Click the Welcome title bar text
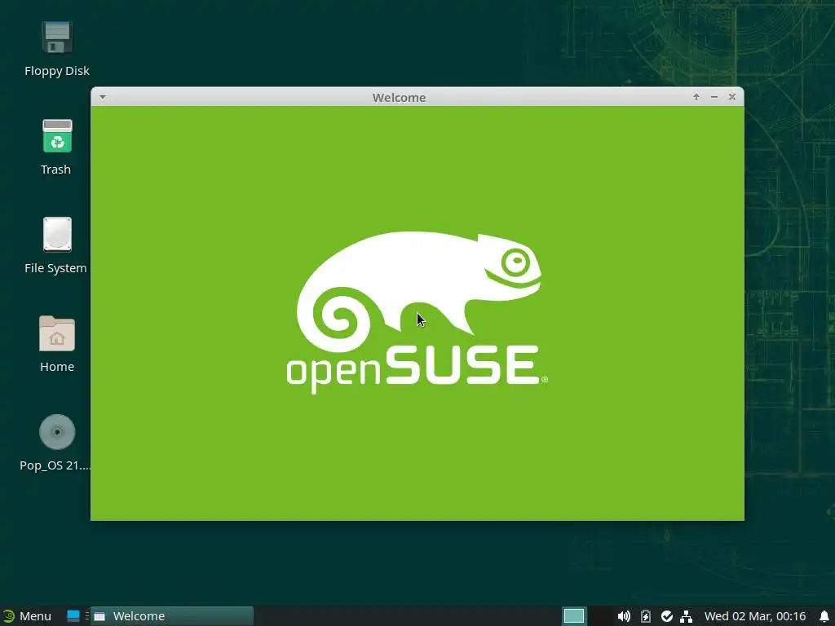 399,98
